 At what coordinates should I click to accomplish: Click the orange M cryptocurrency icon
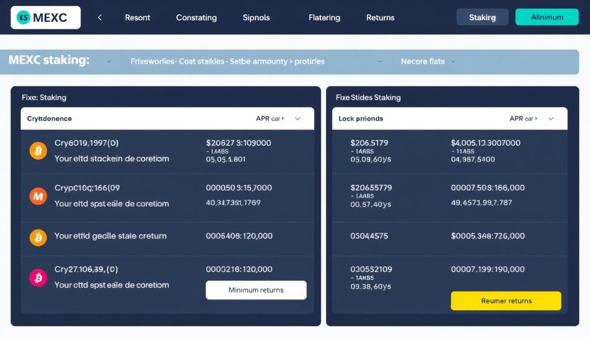(x=37, y=196)
